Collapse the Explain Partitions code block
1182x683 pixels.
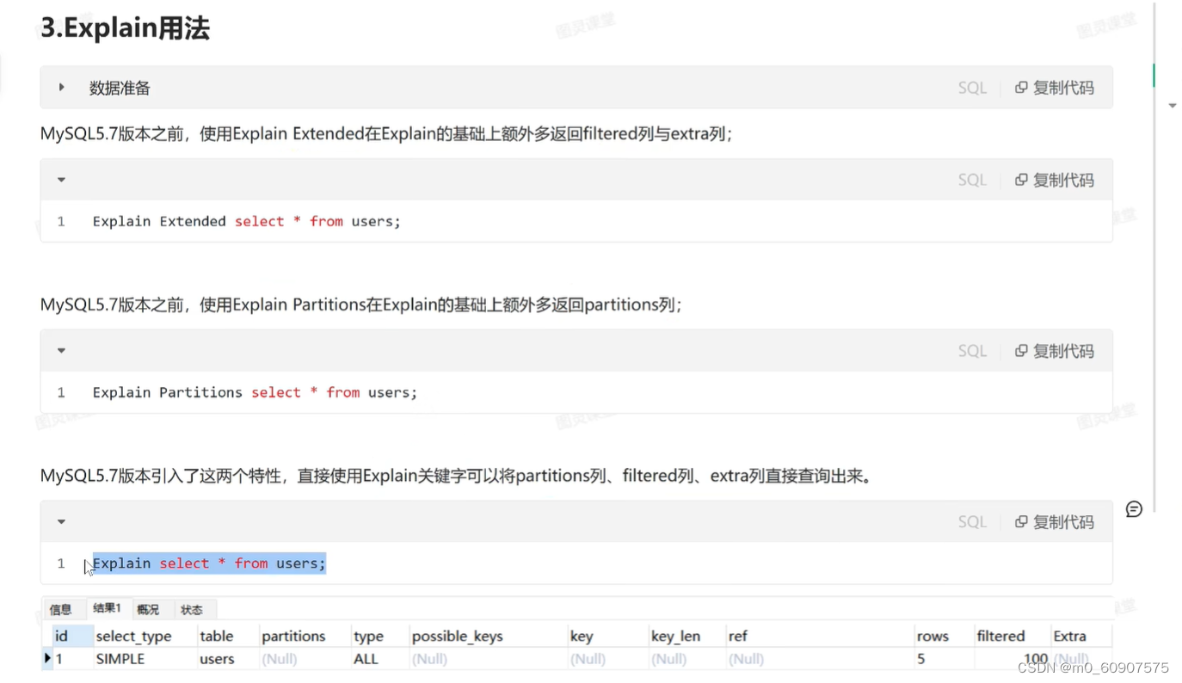[61, 351]
